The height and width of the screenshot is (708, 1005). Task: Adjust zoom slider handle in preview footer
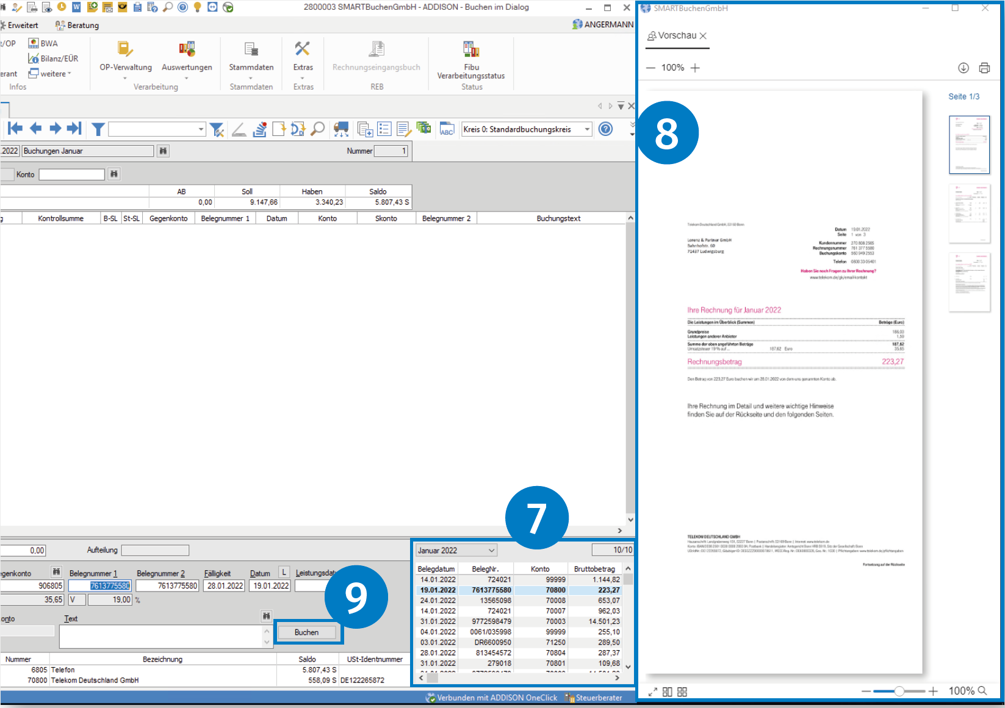[899, 691]
